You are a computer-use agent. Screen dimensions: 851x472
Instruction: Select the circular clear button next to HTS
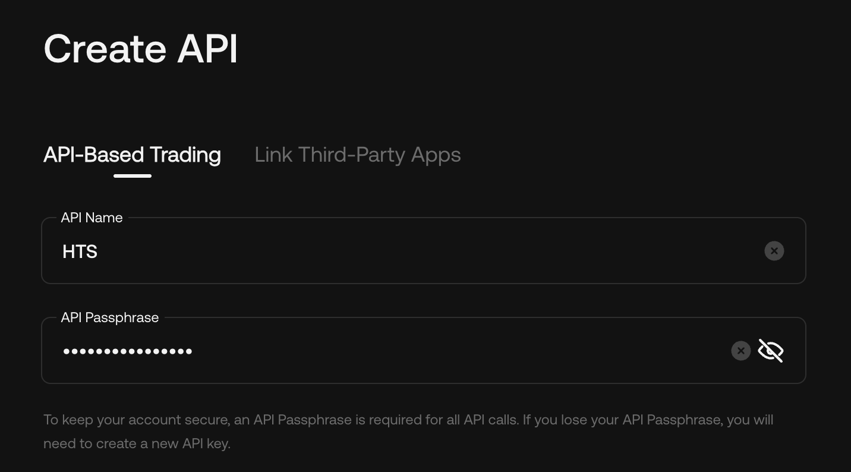click(774, 250)
